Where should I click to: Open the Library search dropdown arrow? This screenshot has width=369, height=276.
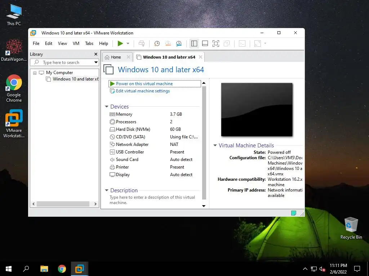click(96, 63)
